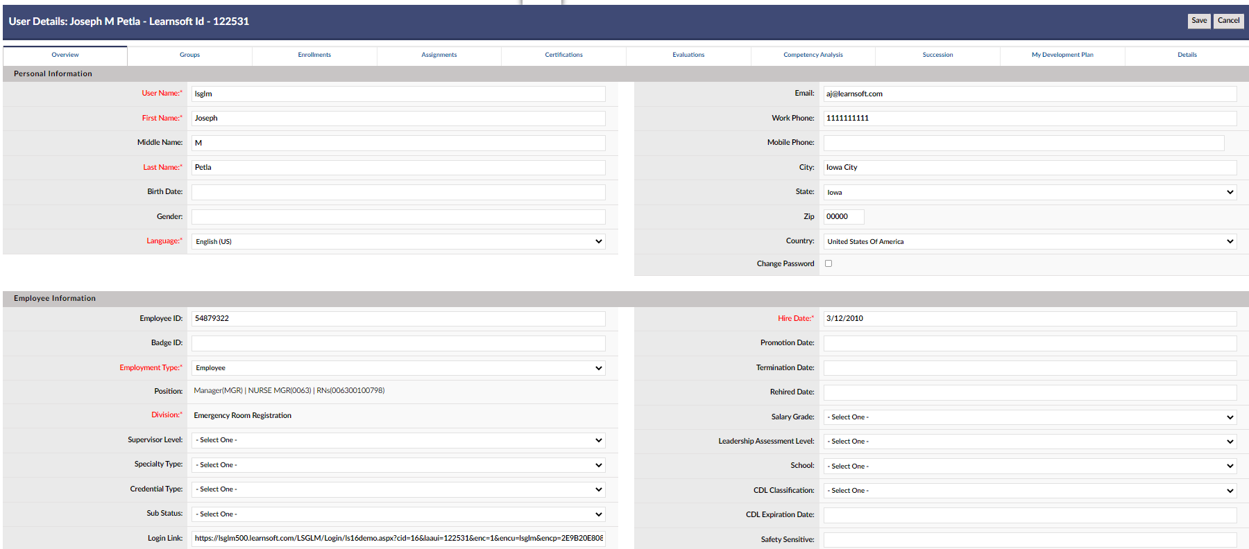The width and height of the screenshot is (1249, 549).
Task: Open the Supervisor Level dropdown
Action: 398,440
